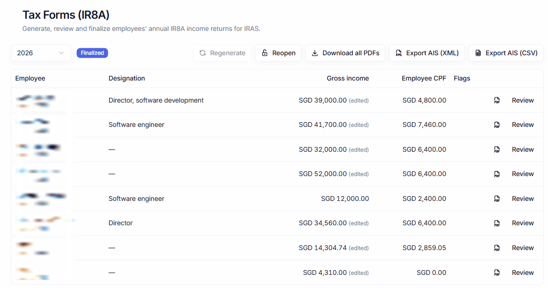Review the SGD 52,000.00 row
This screenshot has height=288, width=548.
pyautogui.click(x=523, y=174)
